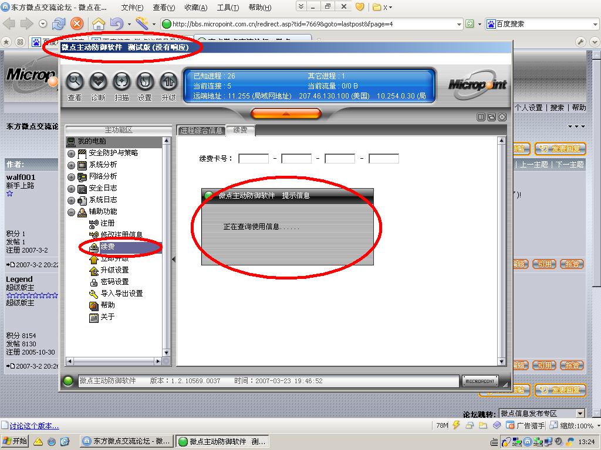The image size is (601, 450).
Task: Click the browser forward arrow
Action: (x=26, y=23)
